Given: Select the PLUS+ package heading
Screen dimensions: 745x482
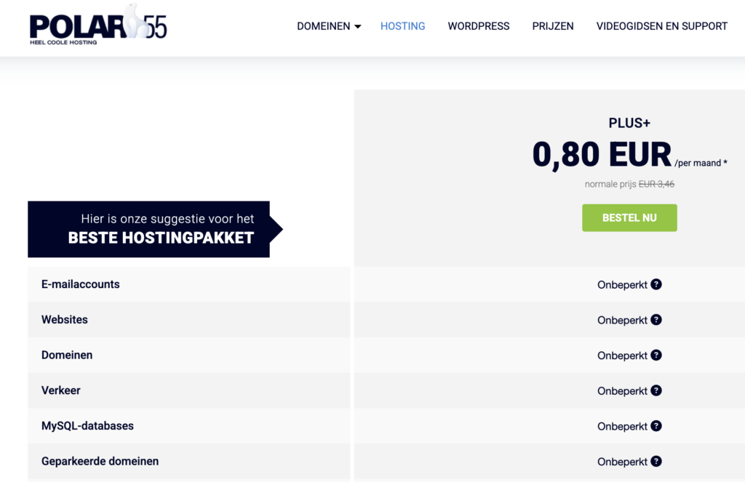Looking at the screenshot, I should pyautogui.click(x=629, y=123).
